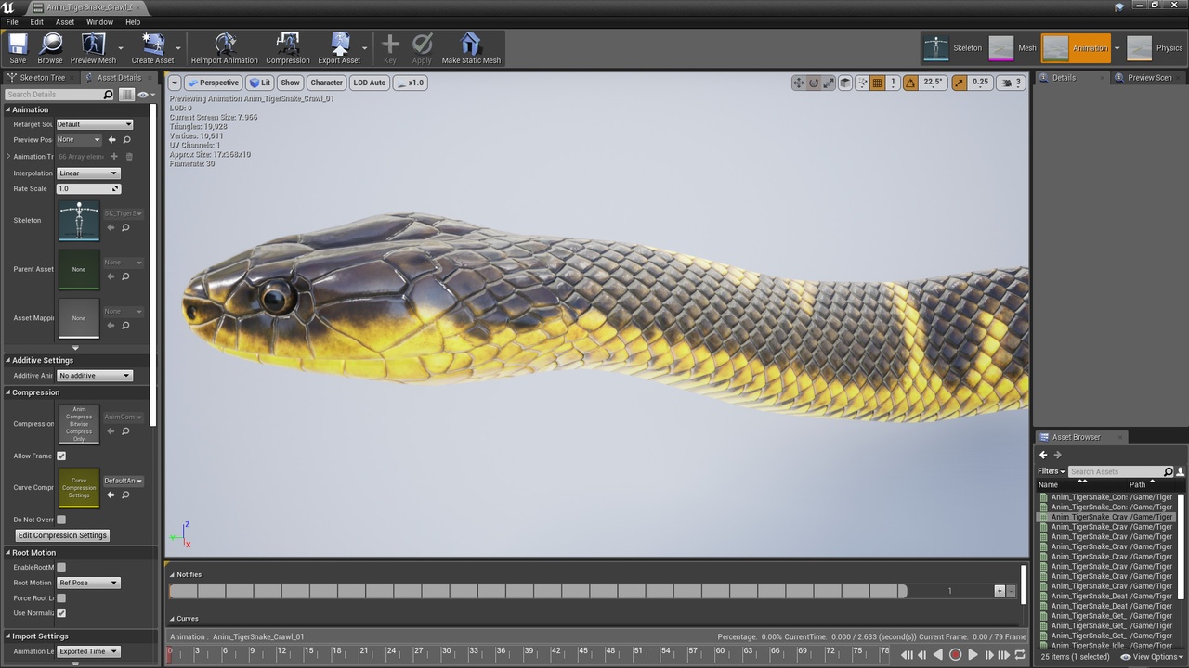1189x668 pixels.
Task: Jump to the first frame
Action: (x=907, y=655)
